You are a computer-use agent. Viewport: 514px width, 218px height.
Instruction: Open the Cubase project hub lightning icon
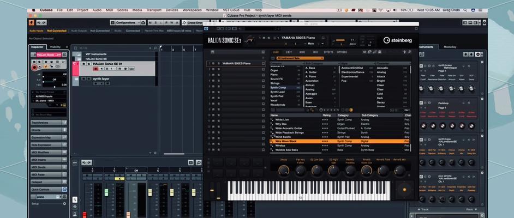32,22
